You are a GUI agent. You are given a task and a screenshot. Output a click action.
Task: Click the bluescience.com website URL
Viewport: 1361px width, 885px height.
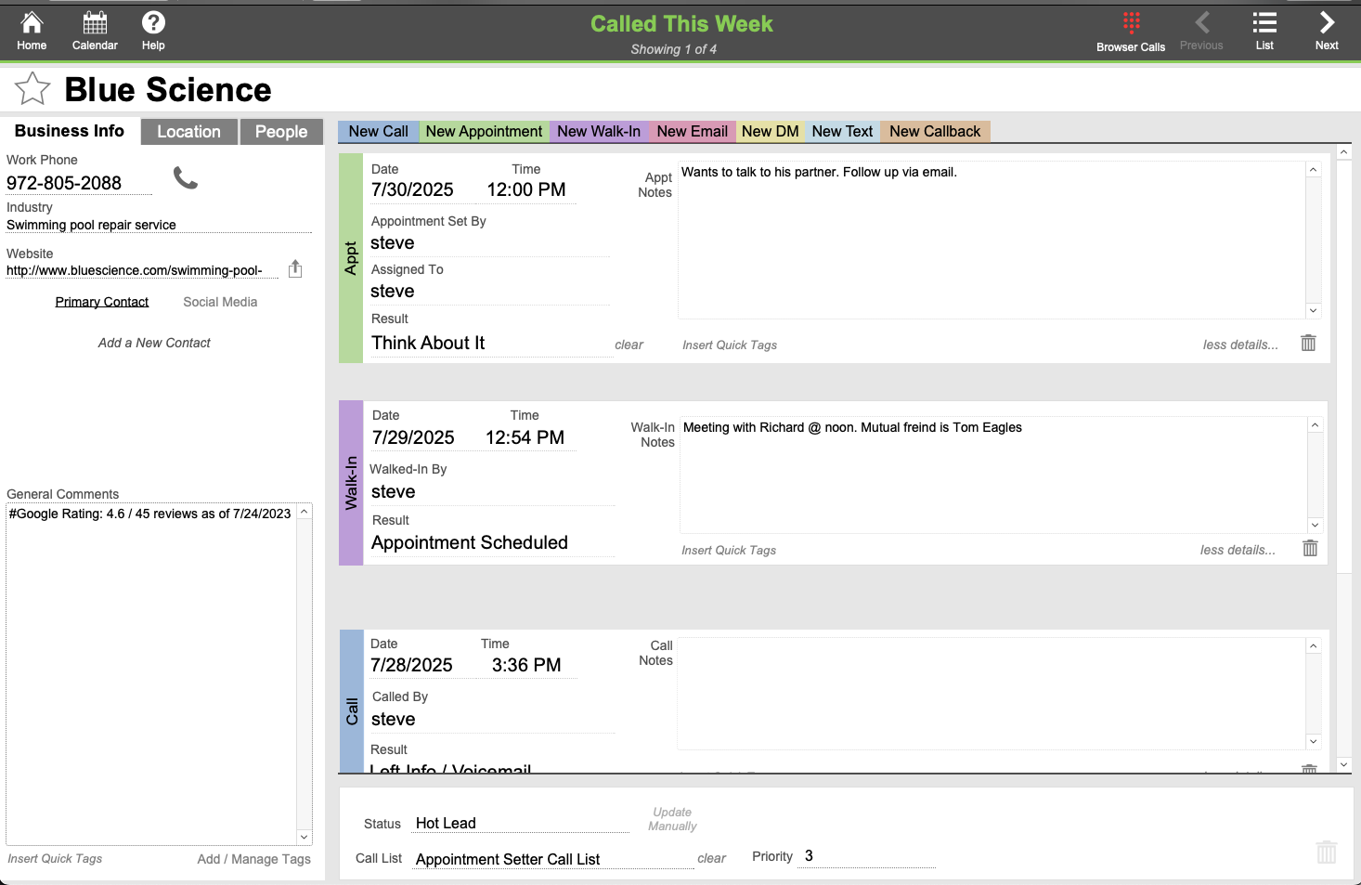coord(142,270)
